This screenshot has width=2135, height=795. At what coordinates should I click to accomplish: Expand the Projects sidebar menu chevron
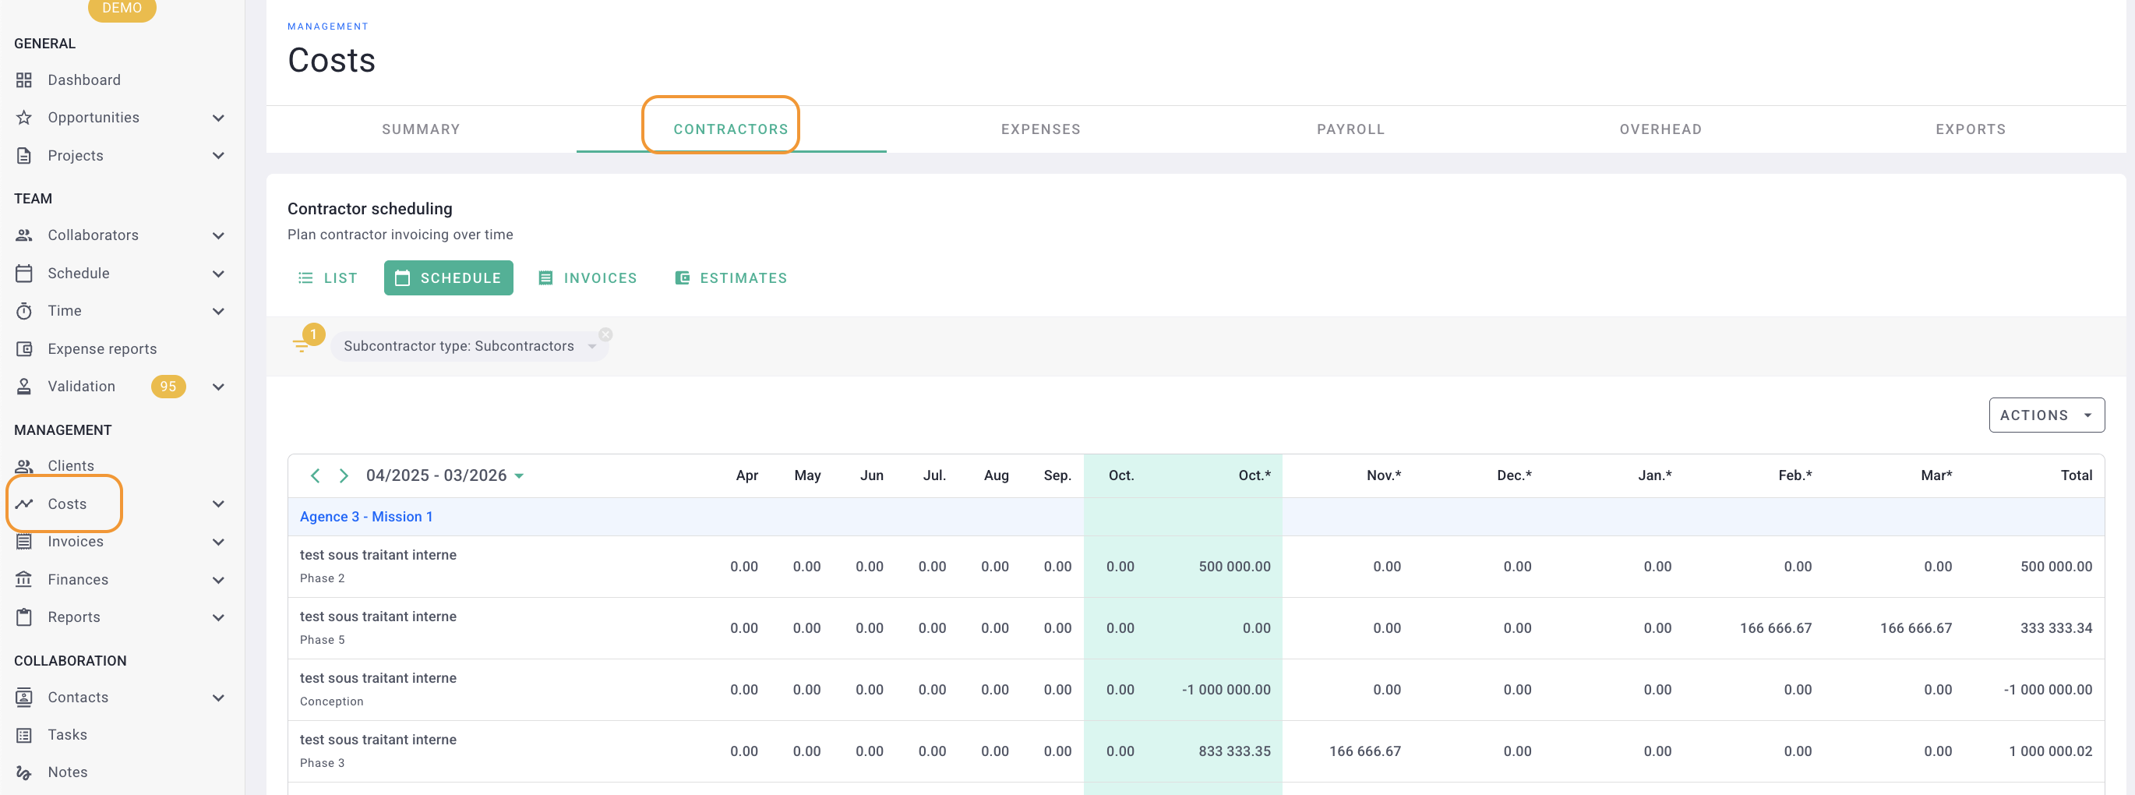(218, 156)
